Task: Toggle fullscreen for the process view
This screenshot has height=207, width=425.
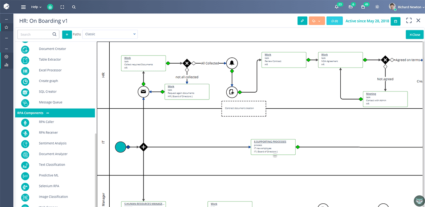Action: (409, 21)
